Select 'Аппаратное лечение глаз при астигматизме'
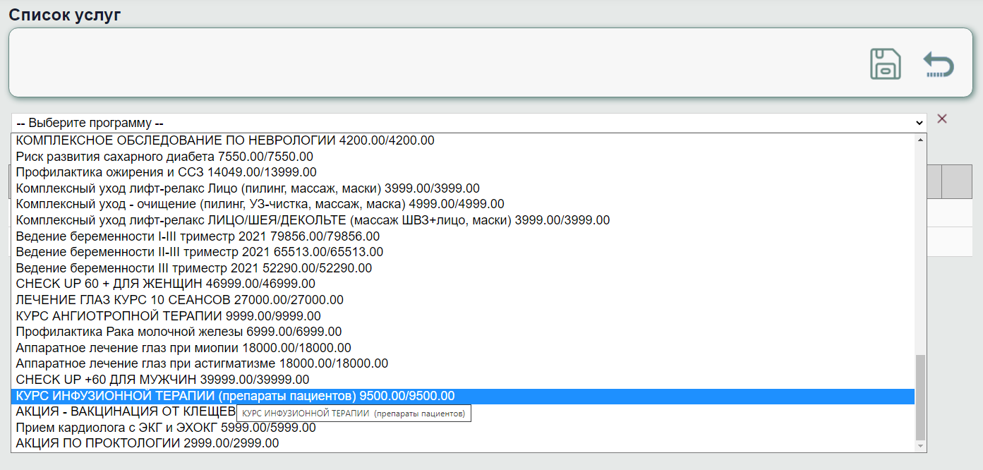The image size is (983, 470). click(201, 363)
